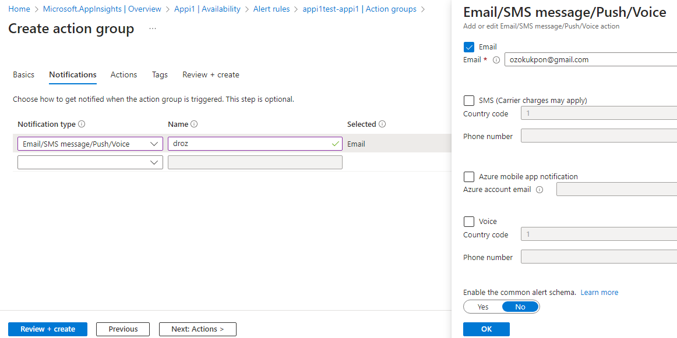
Task: Expand the empty notification type dropdown
Action: 90,162
